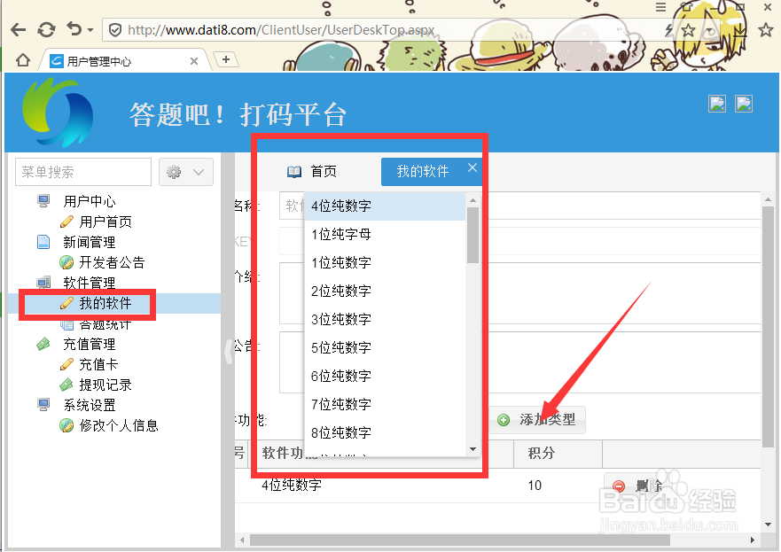Expand 软件管理 tree node
781x552 pixels.
coord(90,283)
